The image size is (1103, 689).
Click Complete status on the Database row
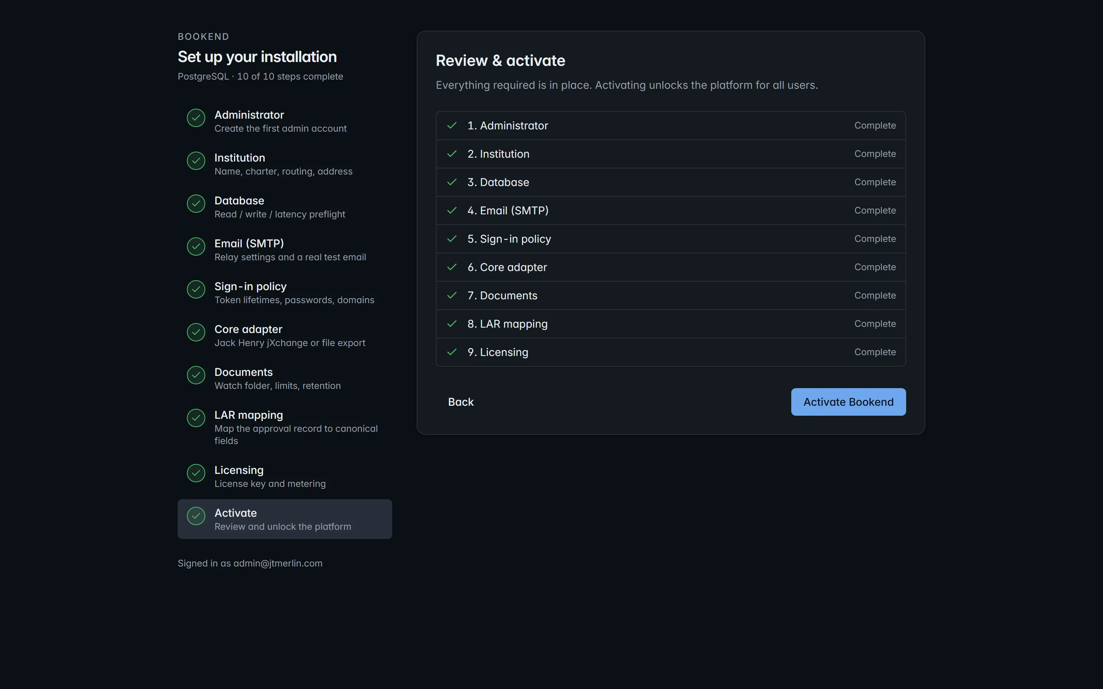(875, 182)
